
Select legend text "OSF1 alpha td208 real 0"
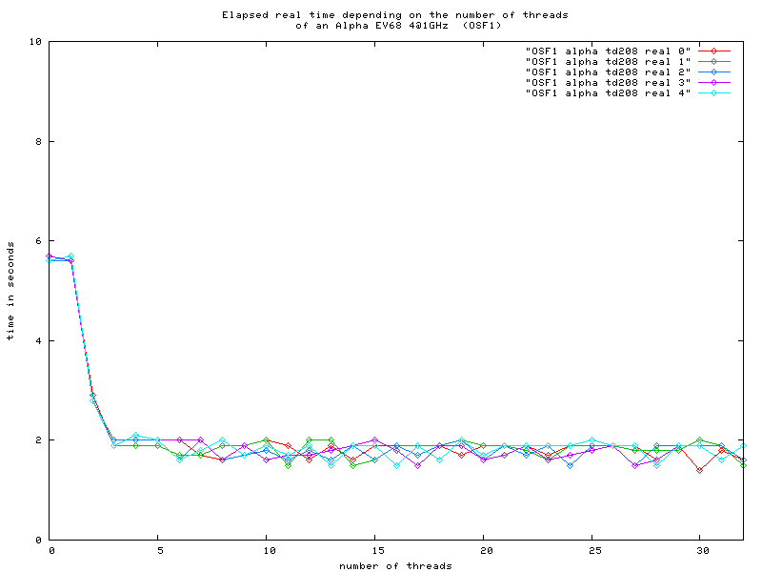click(x=608, y=50)
